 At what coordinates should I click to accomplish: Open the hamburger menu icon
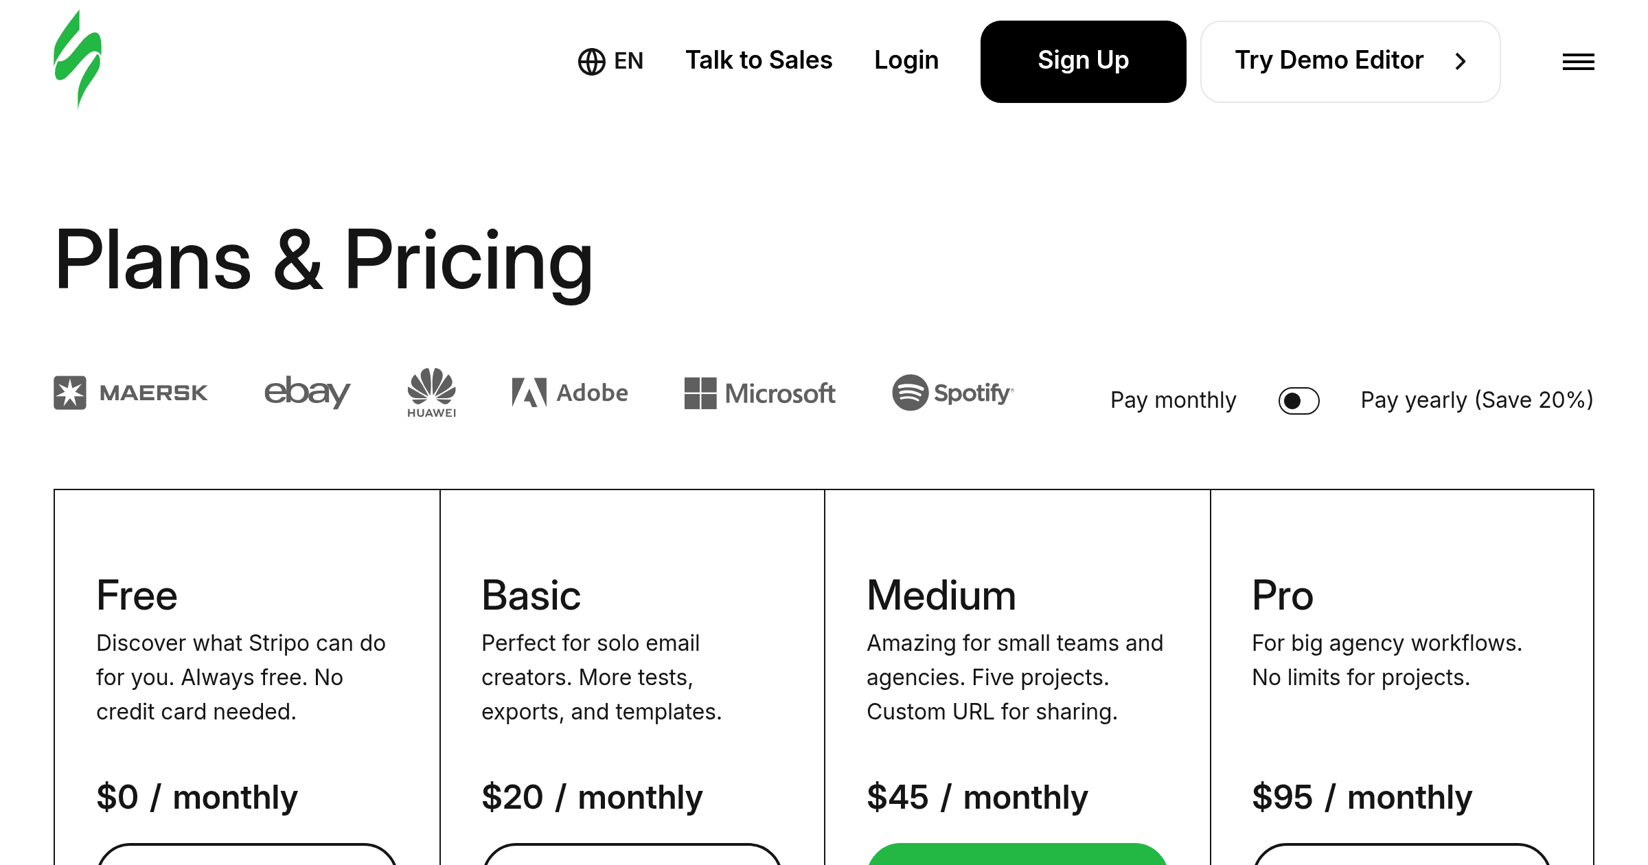1578,62
